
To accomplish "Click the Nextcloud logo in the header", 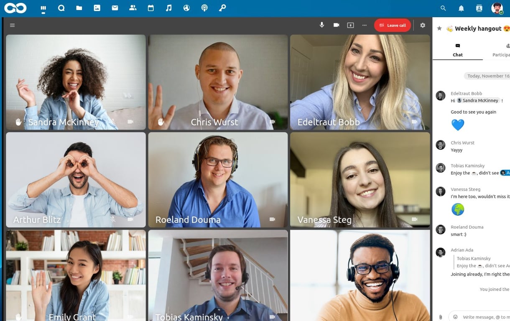I will (x=15, y=8).
